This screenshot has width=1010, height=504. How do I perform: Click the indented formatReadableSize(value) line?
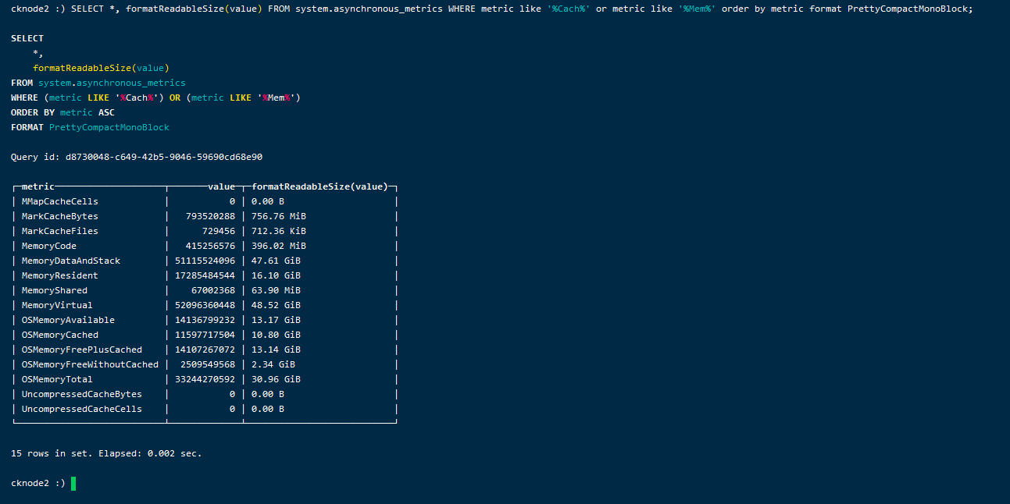click(101, 68)
